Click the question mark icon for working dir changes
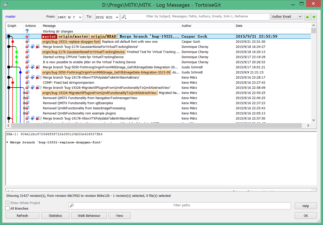The image size is (323, 225). point(27,31)
